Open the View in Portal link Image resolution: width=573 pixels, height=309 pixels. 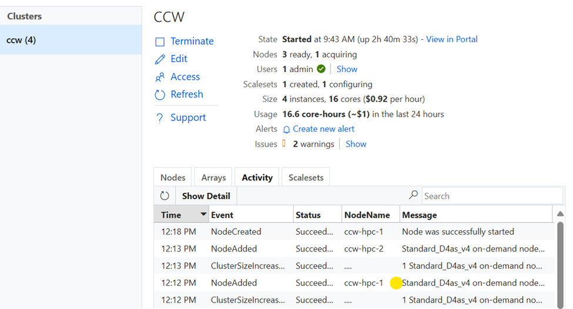tap(451, 39)
